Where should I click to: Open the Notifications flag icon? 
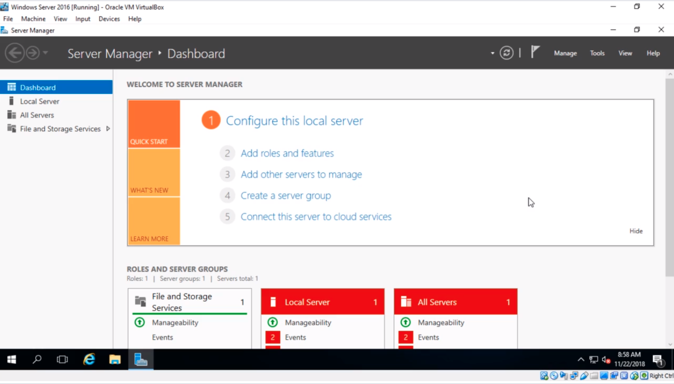pyautogui.click(x=535, y=52)
